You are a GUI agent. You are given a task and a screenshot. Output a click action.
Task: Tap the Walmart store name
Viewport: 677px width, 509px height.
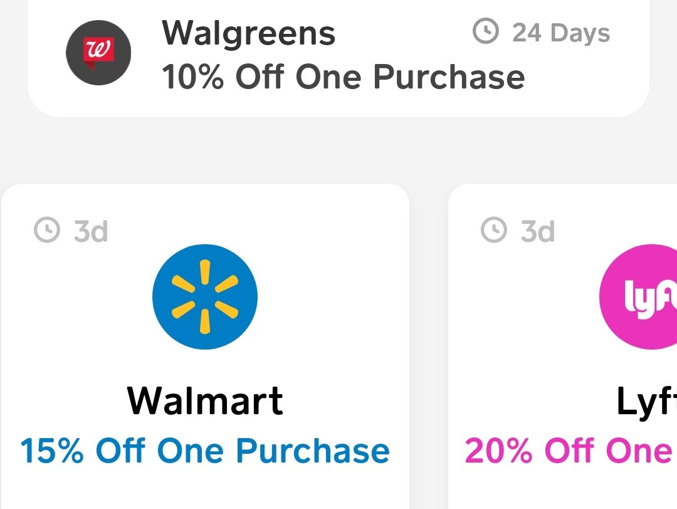click(x=205, y=401)
